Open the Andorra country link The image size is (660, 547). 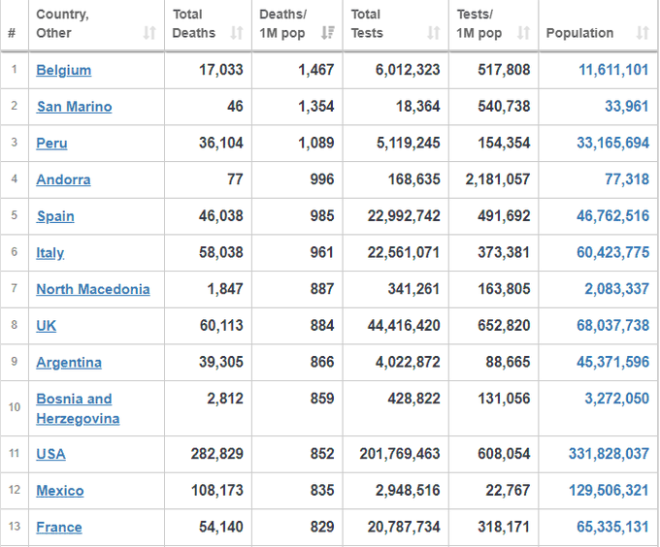click(x=63, y=179)
